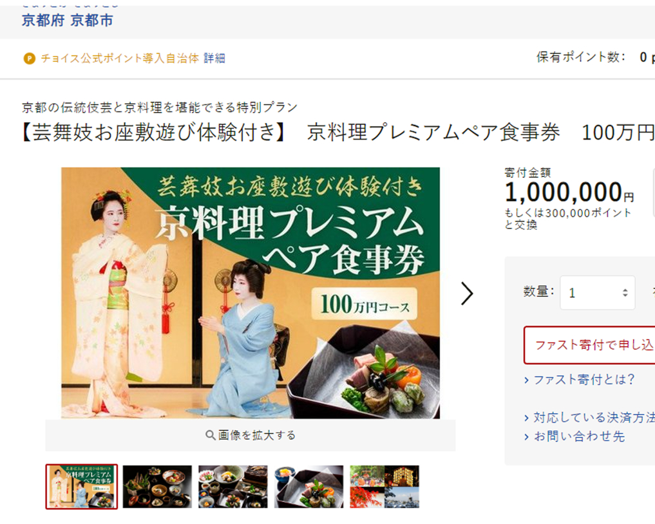Viewport: 655px width, 524px height.
Task: Open 詳細 link for official points
Action: click(x=214, y=59)
